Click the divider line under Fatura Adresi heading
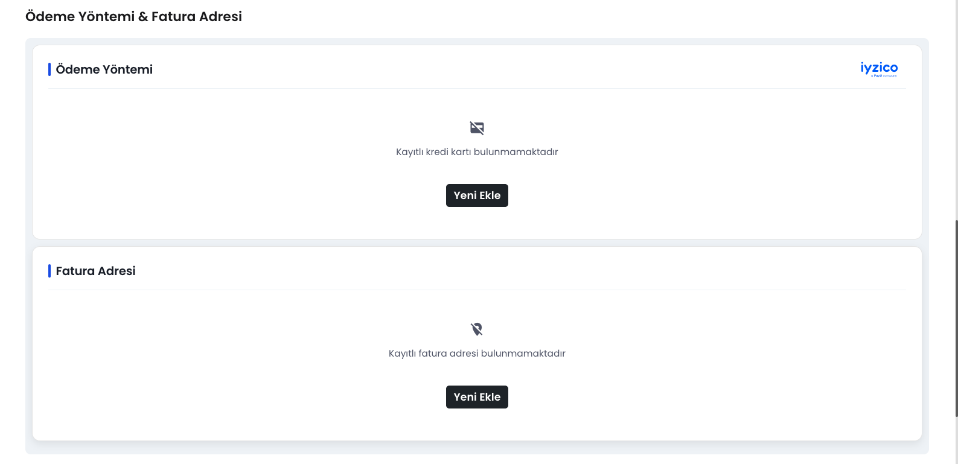The height and width of the screenshot is (464, 958). (x=477, y=290)
